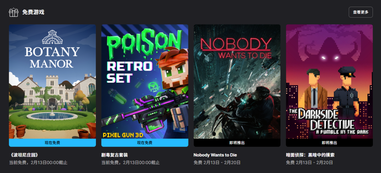Viewport: 381px width, 173px height.
Task: Open The Darkside Detective cover art
Action: (x=329, y=82)
